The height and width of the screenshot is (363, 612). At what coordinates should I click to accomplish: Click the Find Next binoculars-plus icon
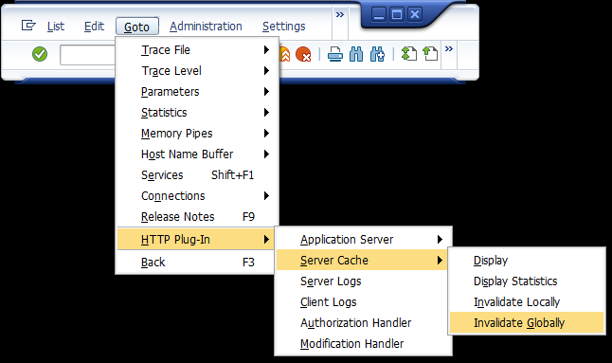click(377, 54)
